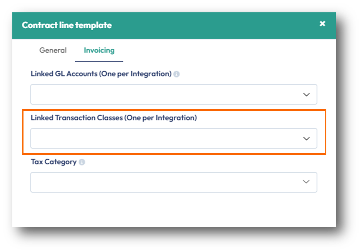
Task: Expand the Linked GL Accounts chevron arrow
Action: [306, 95]
